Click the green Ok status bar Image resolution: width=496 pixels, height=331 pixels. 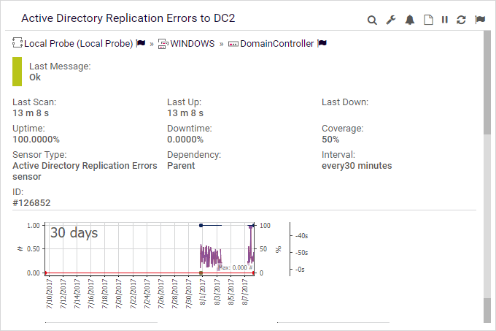click(18, 72)
